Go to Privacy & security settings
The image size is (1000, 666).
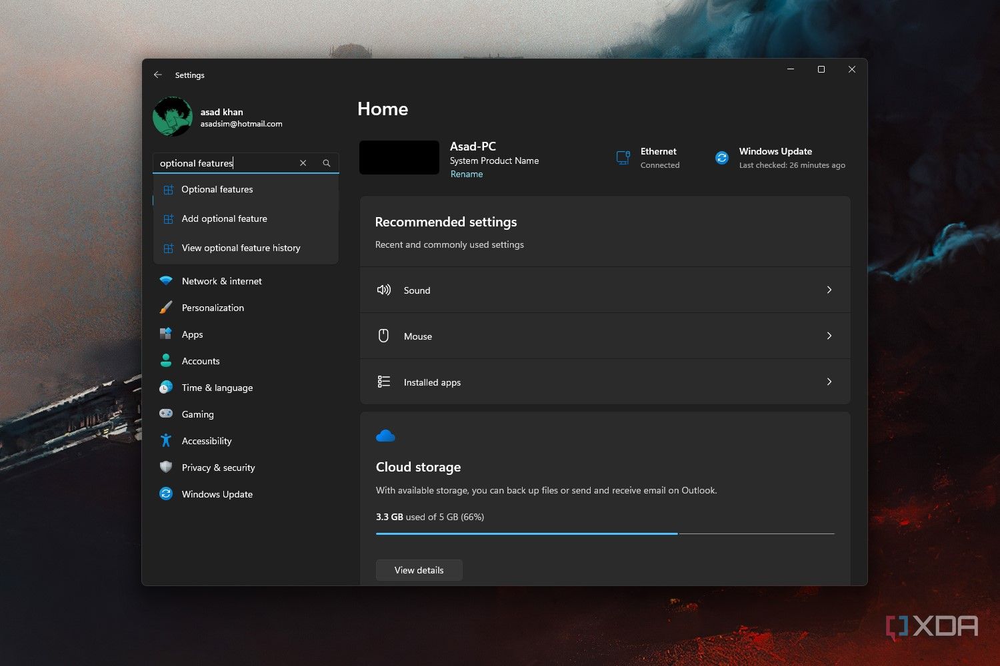point(246,468)
